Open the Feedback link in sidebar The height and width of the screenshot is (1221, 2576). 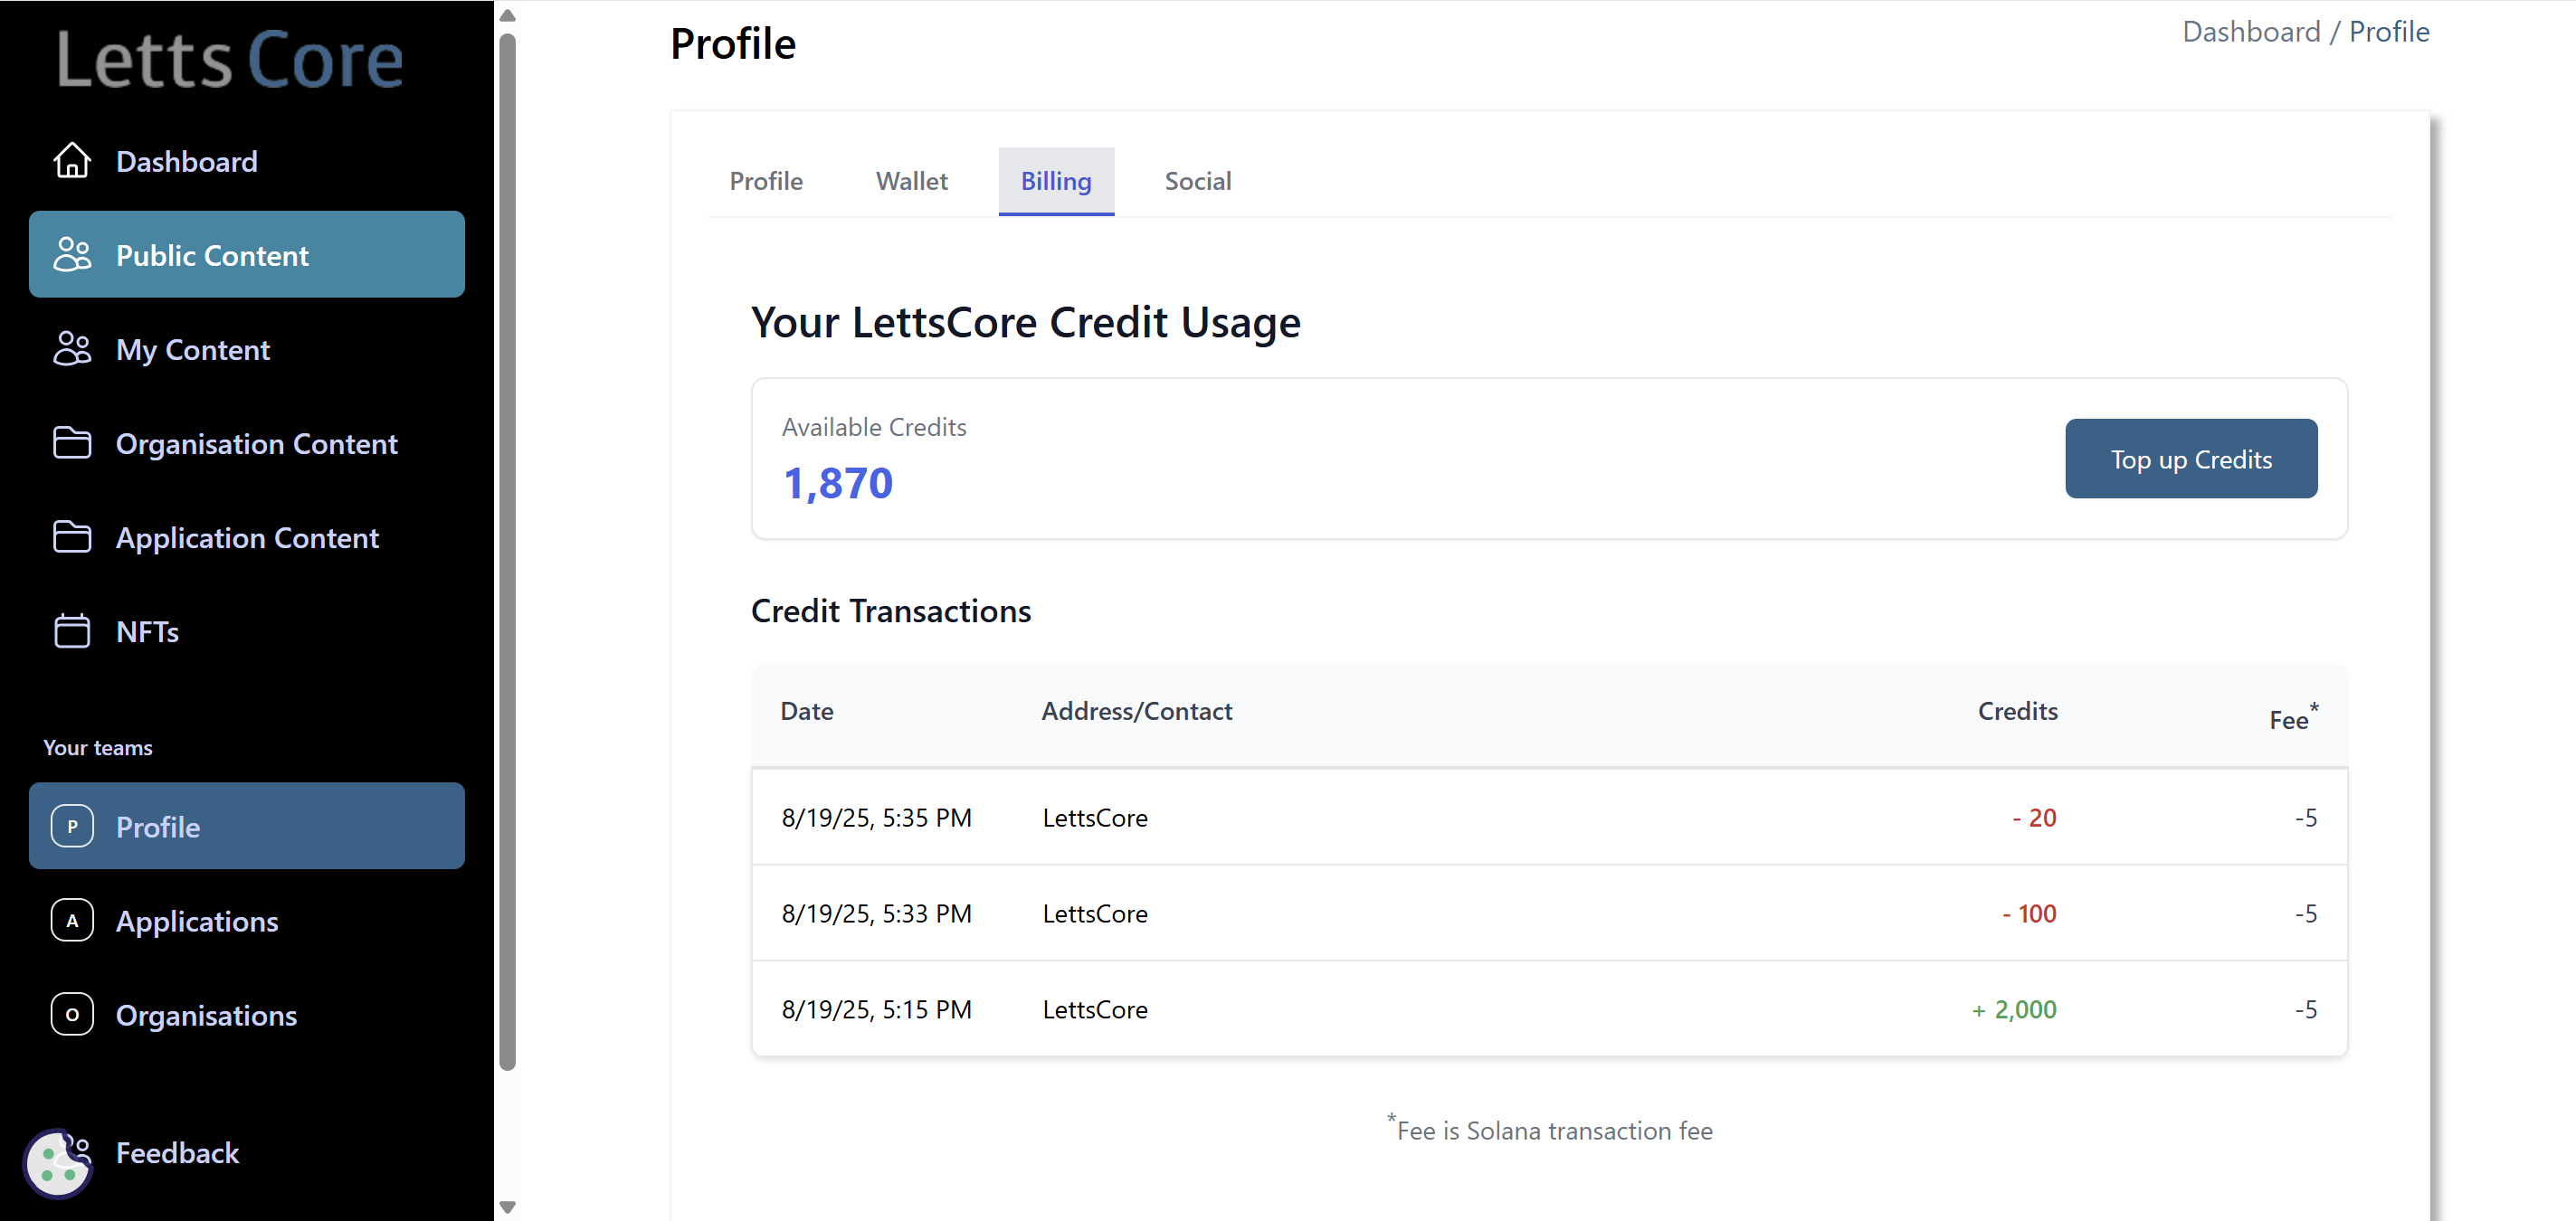pos(177,1153)
